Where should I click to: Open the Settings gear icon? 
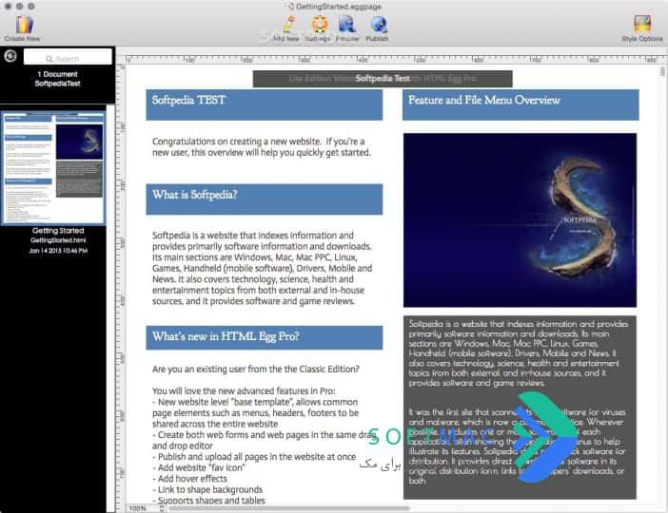coord(319,24)
